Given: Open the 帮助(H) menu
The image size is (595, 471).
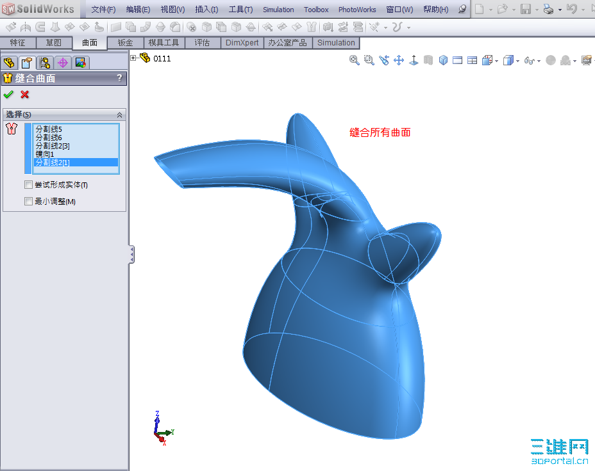Looking at the screenshot, I should coord(435,10).
